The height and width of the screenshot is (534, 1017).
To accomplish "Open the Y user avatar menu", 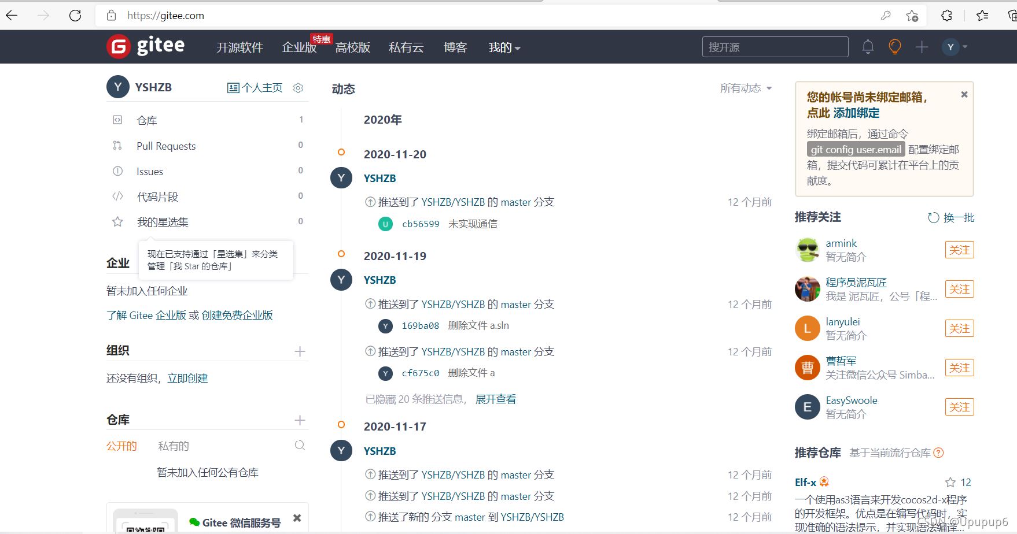I will pyautogui.click(x=955, y=47).
